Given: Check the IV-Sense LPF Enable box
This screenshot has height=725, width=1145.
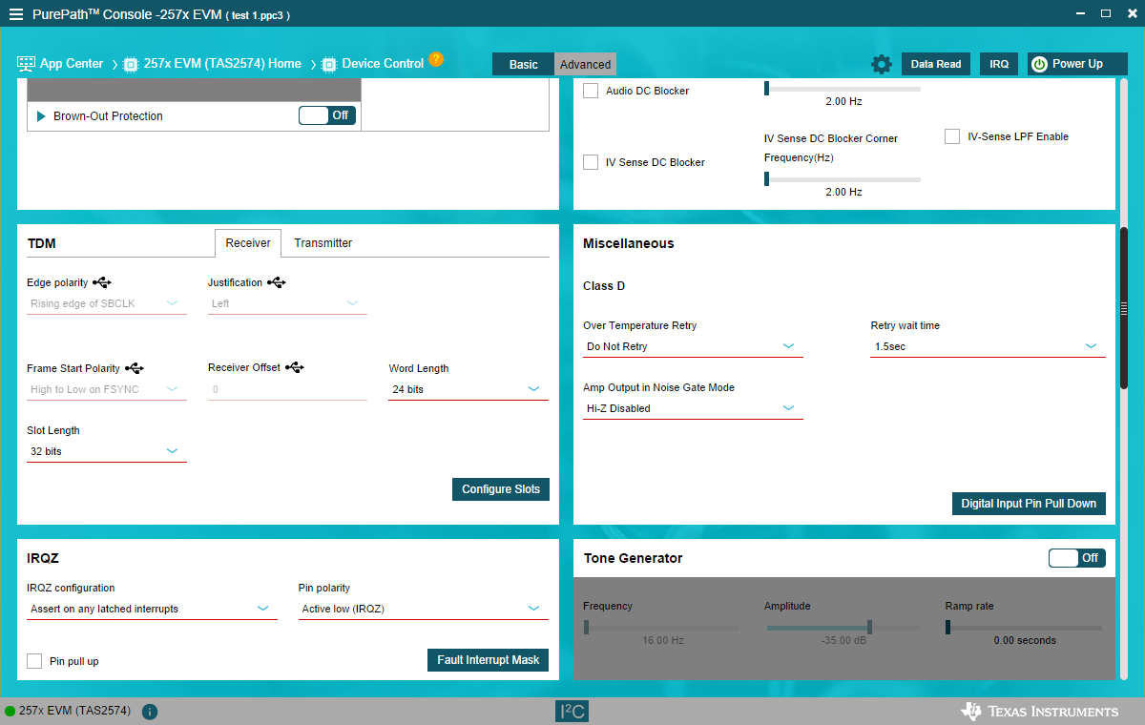Looking at the screenshot, I should [952, 136].
